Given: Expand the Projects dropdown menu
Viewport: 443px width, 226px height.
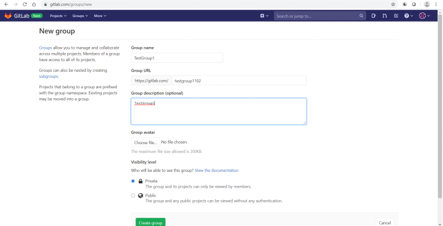Looking at the screenshot, I should point(58,16).
